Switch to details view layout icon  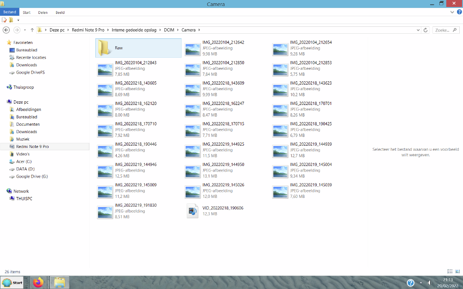pyautogui.click(x=450, y=271)
